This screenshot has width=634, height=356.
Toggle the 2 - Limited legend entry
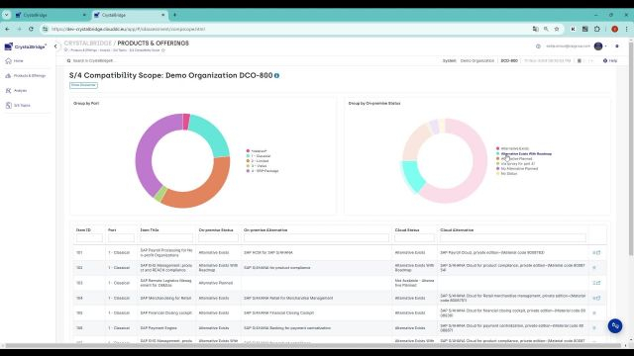[258, 161]
